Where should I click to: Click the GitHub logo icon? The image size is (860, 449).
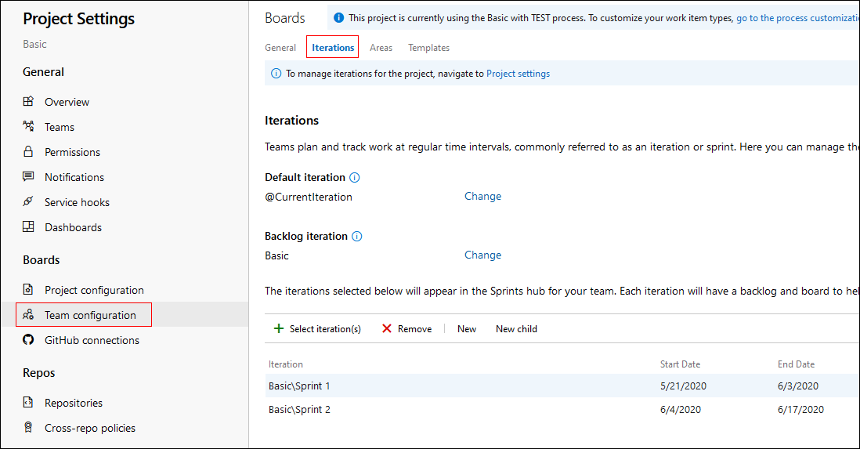click(x=28, y=340)
